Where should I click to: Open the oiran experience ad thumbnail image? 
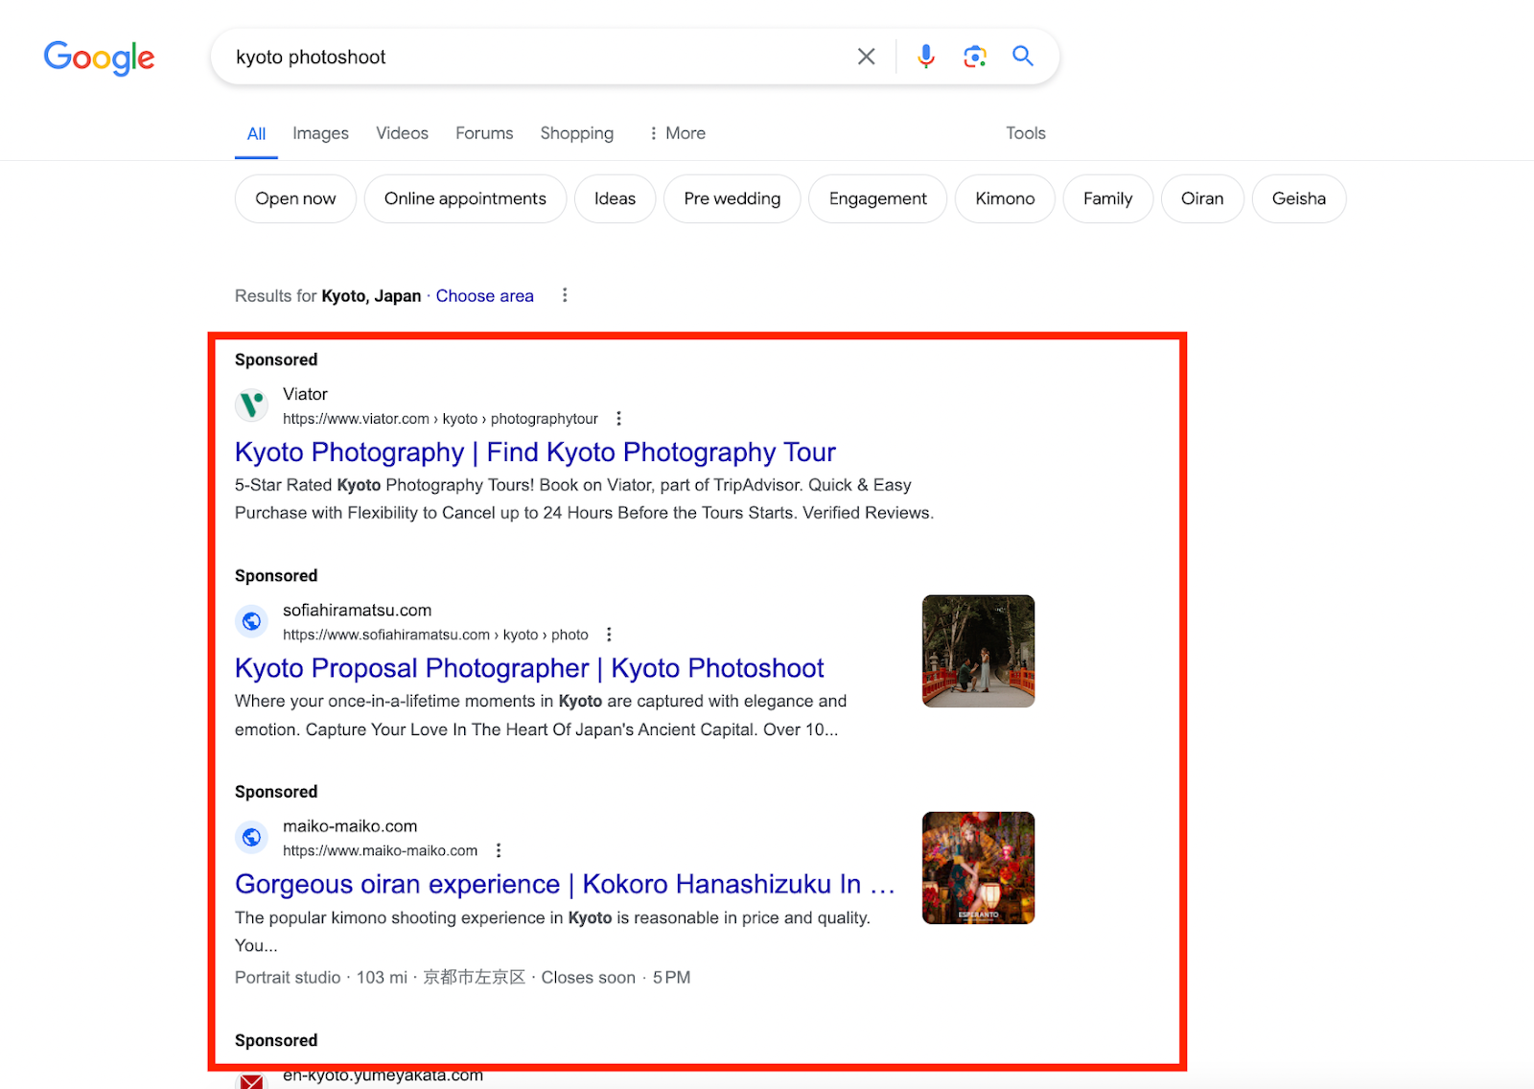click(x=978, y=868)
